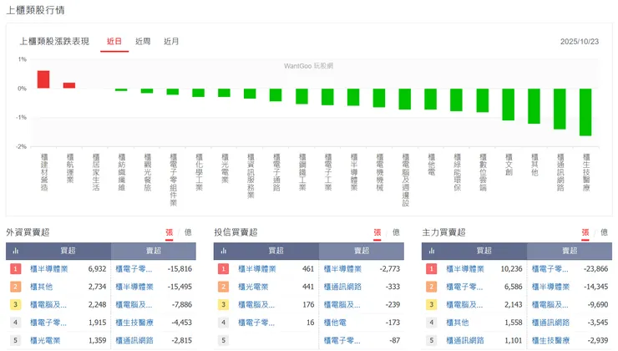Open 櫃他電 in 投信 賣超 list

[x=335, y=323]
